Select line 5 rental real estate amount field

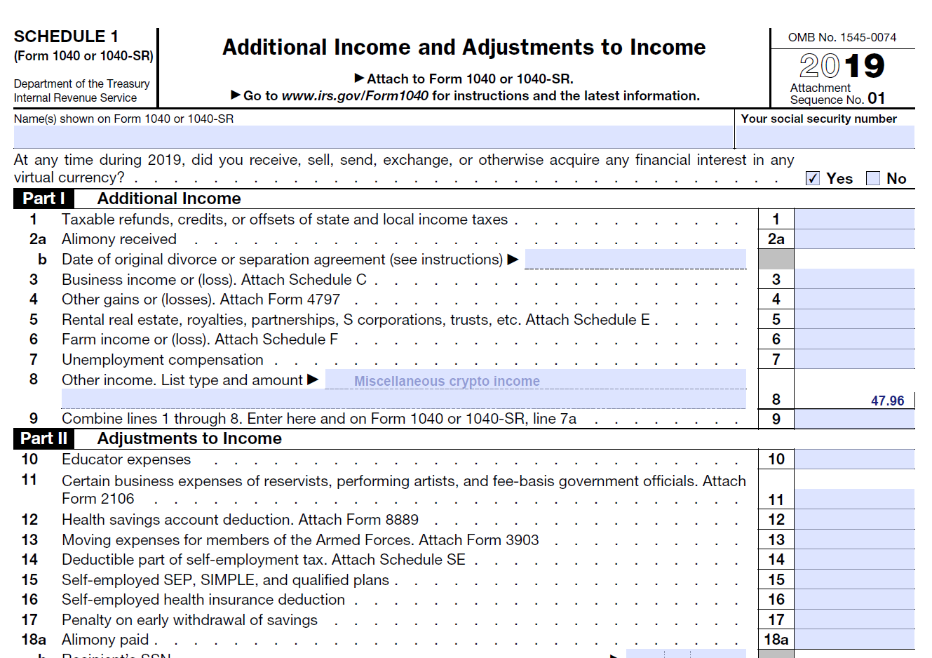854,319
